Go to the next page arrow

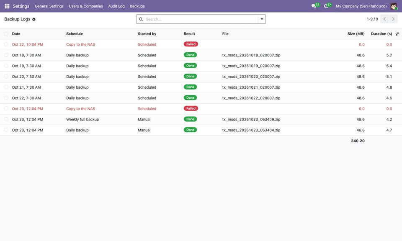pyautogui.click(x=393, y=19)
